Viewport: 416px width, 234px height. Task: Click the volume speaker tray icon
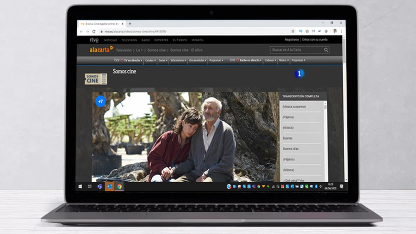point(321,186)
